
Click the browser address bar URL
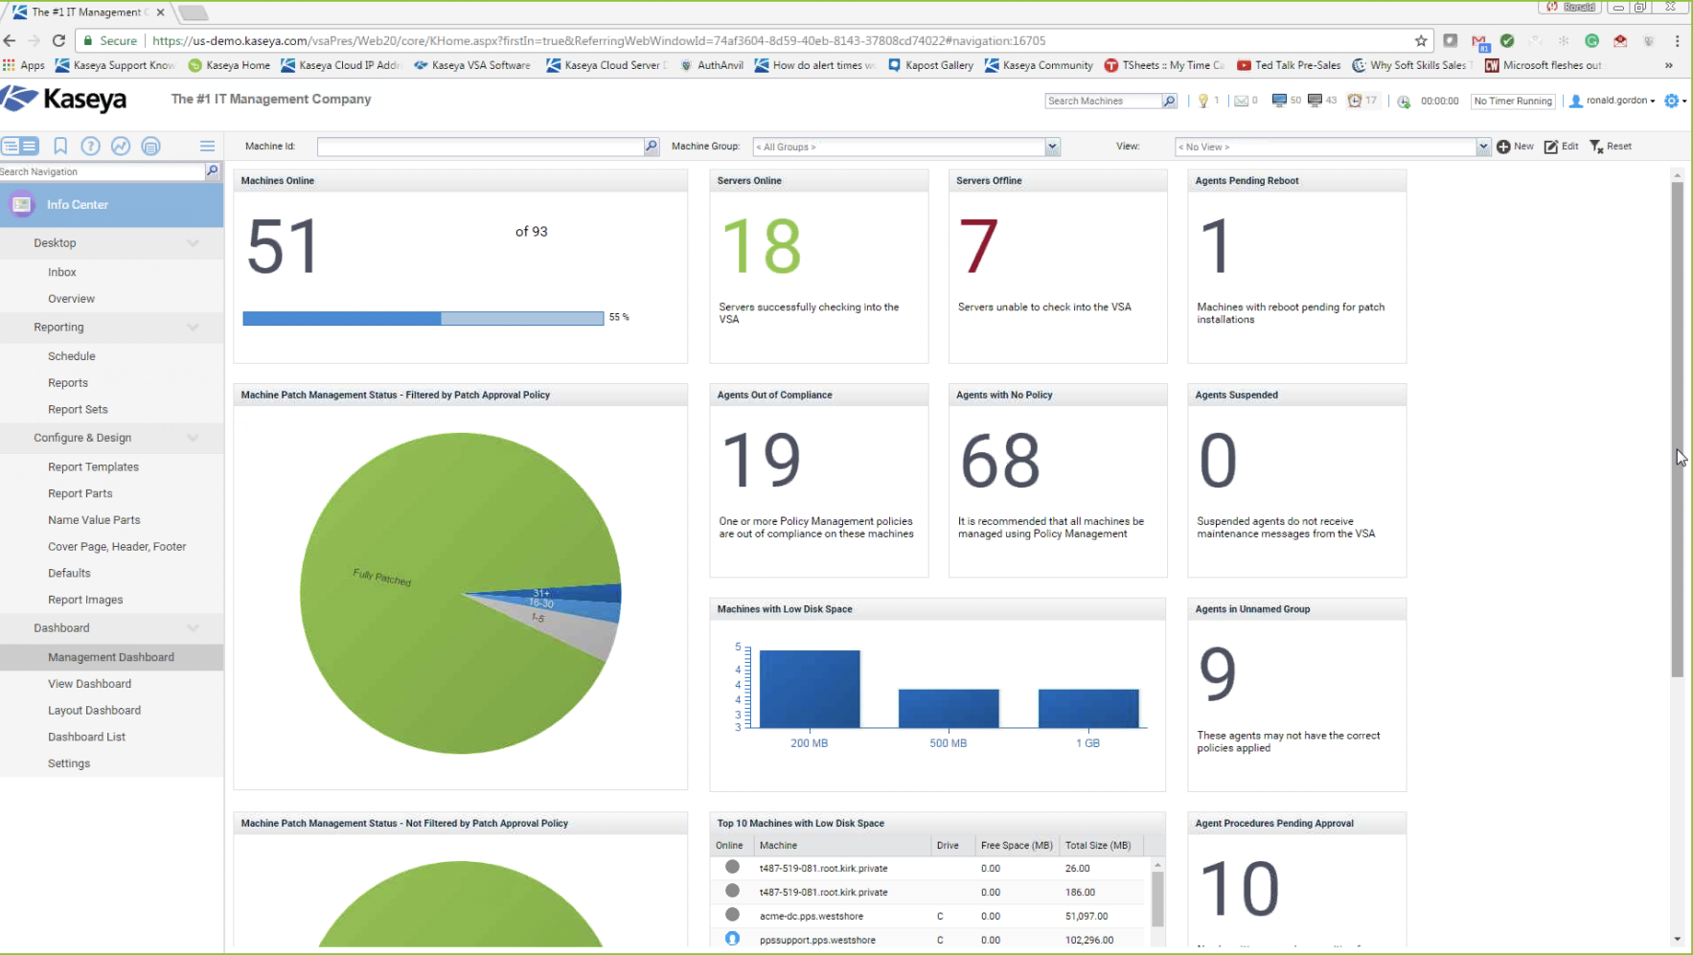point(599,41)
